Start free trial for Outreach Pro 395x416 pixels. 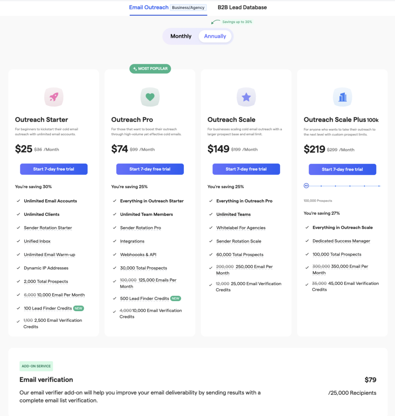point(150,169)
